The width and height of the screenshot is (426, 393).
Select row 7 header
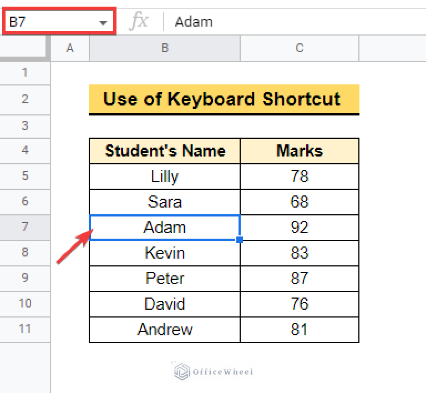tap(25, 227)
